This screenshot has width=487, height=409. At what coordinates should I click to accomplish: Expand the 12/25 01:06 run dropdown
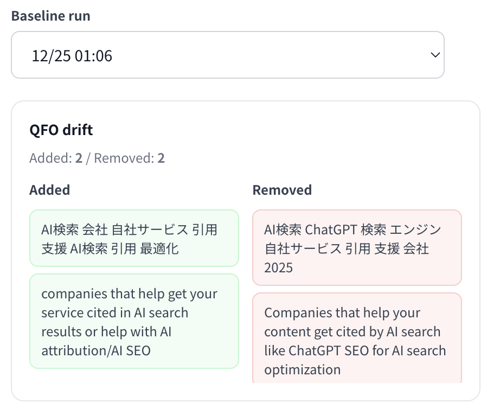(x=228, y=55)
